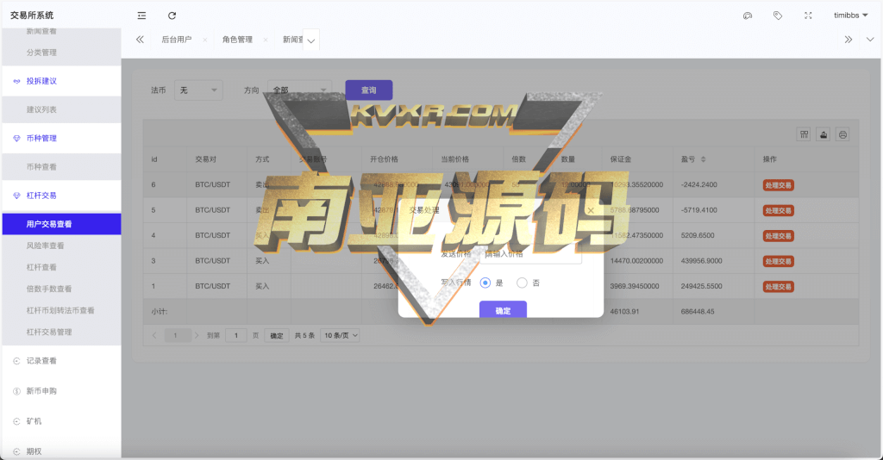Open tab operations dropdown at far right
Screen dimensions: 883x460
pos(870,40)
